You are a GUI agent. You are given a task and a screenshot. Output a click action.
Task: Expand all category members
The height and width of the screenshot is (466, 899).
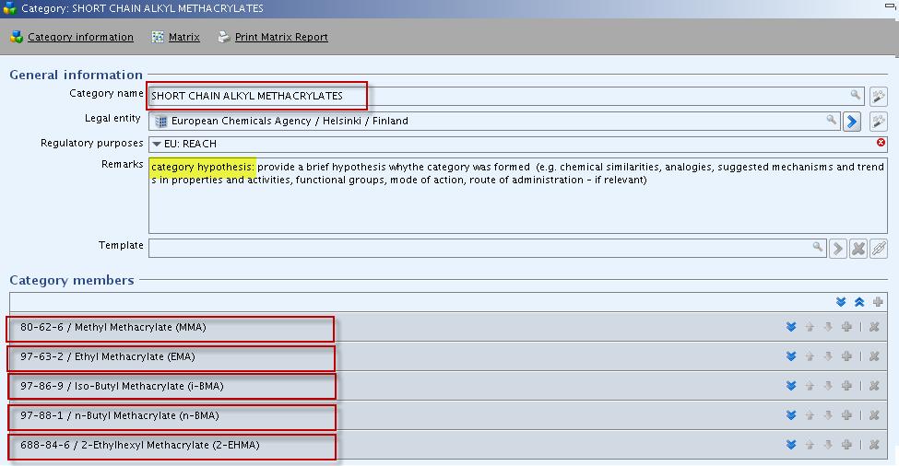pyautogui.click(x=841, y=302)
